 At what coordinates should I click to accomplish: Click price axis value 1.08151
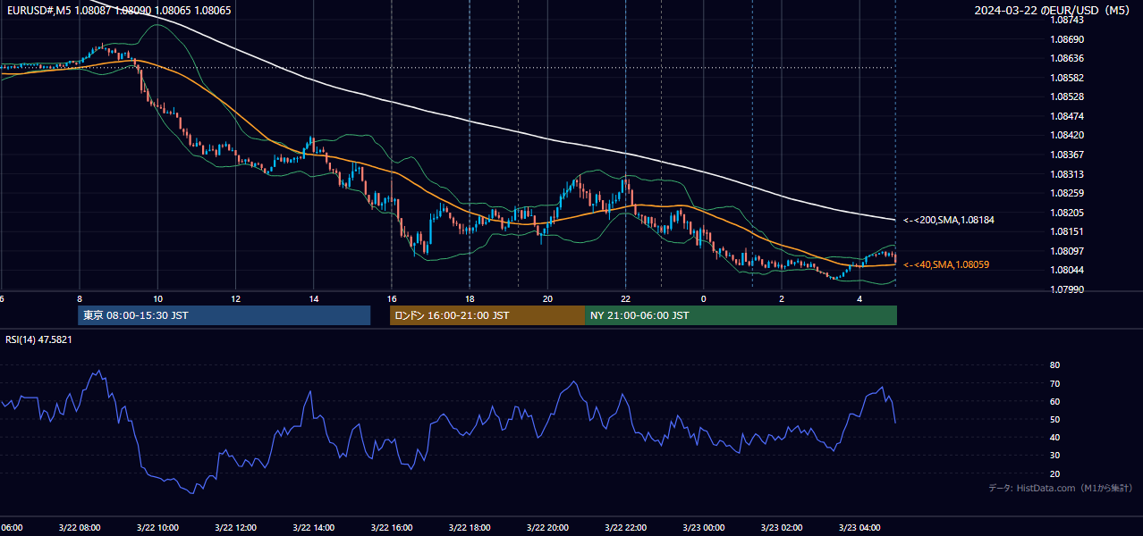(1065, 231)
